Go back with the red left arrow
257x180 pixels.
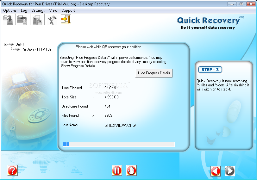tap(216, 171)
